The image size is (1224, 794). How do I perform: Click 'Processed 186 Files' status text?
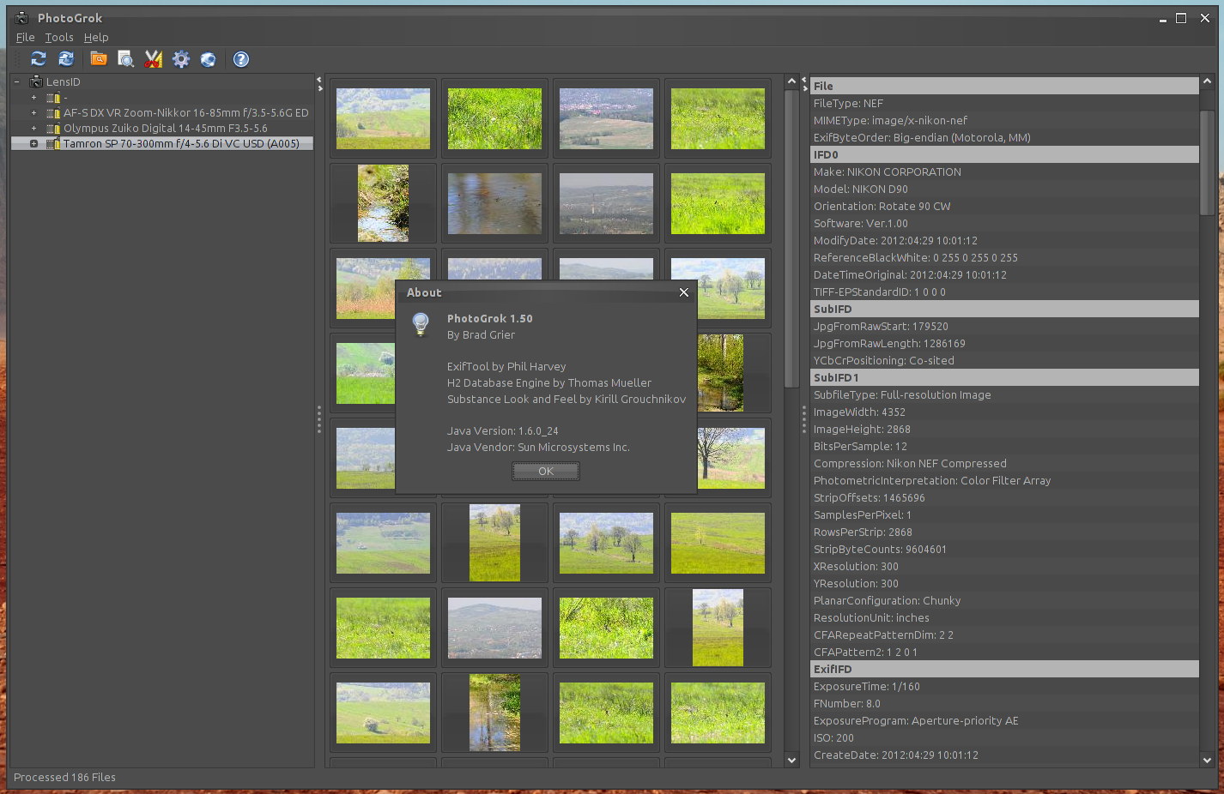tap(64, 778)
